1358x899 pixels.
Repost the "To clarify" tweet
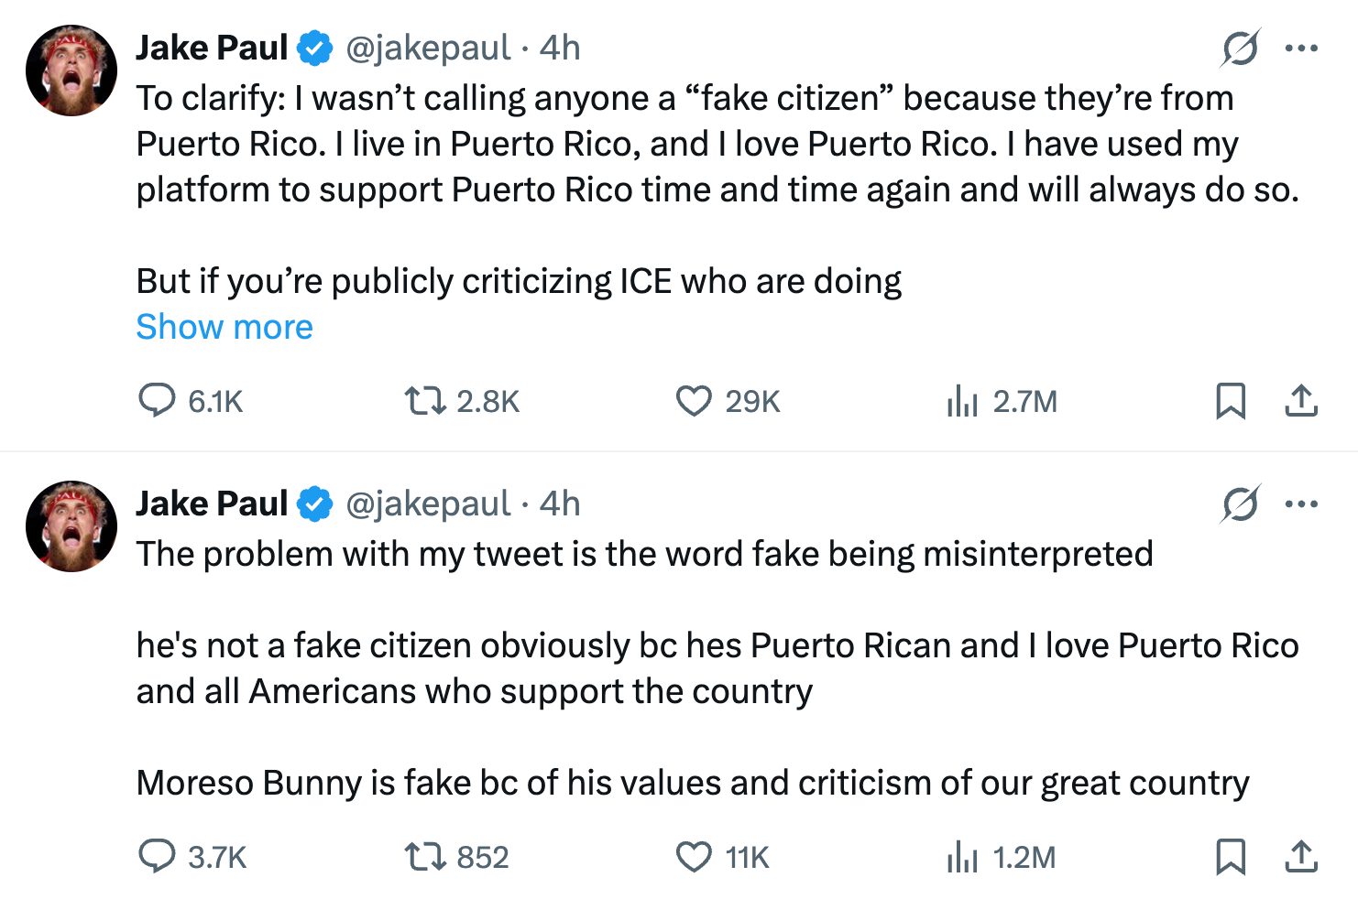coord(425,401)
